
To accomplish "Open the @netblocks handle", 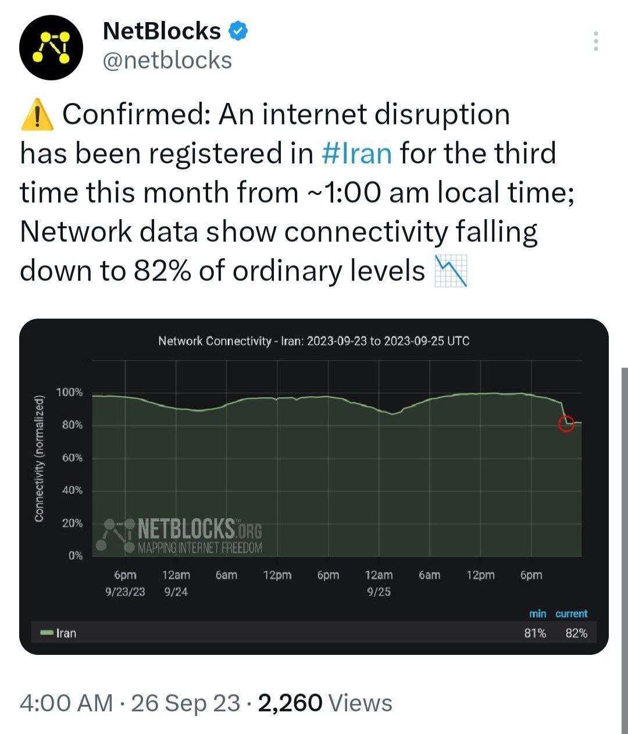I will pyautogui.click(x=167, y=60).
